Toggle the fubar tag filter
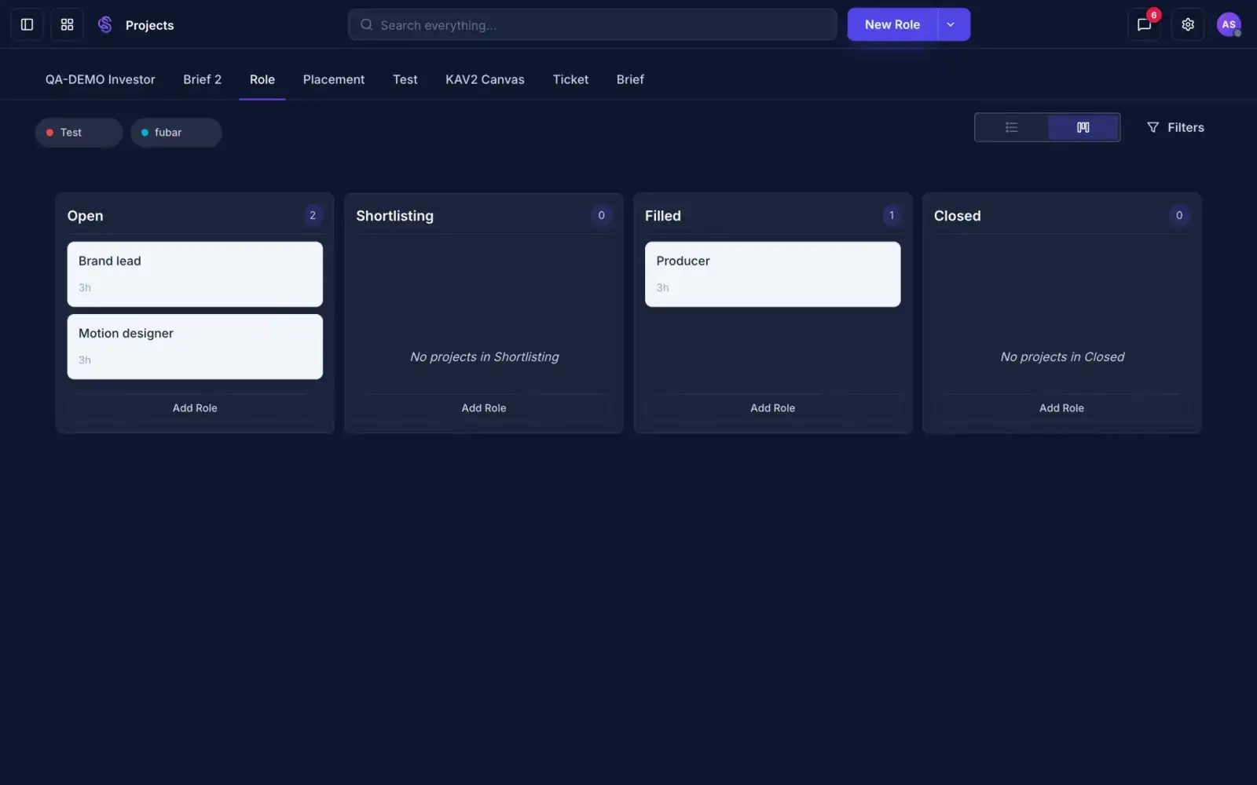Screen dimensions: 1257x785 click(x=176, y=133)
